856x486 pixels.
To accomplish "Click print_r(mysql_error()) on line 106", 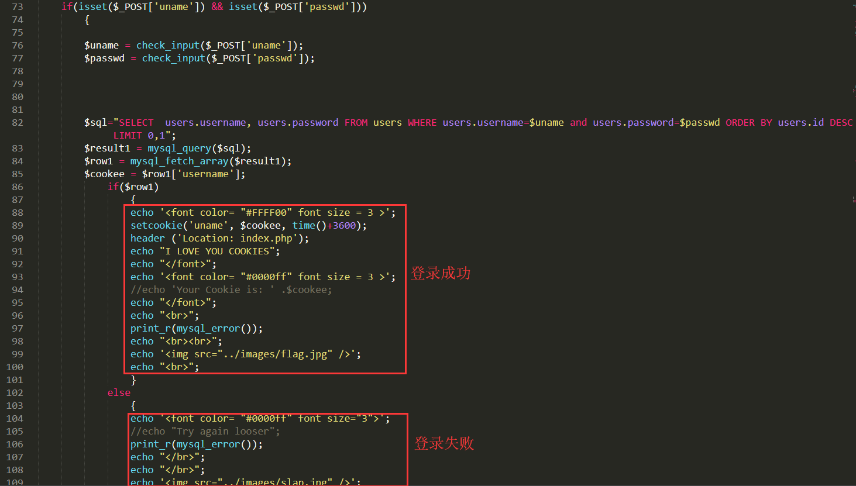I will coord(197,444).
